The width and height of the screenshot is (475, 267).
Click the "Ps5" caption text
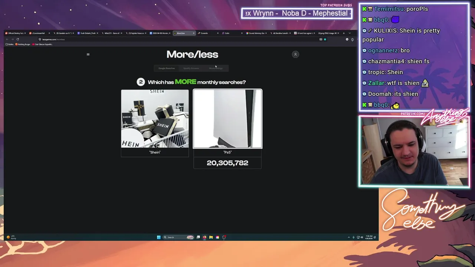[227, 152]
